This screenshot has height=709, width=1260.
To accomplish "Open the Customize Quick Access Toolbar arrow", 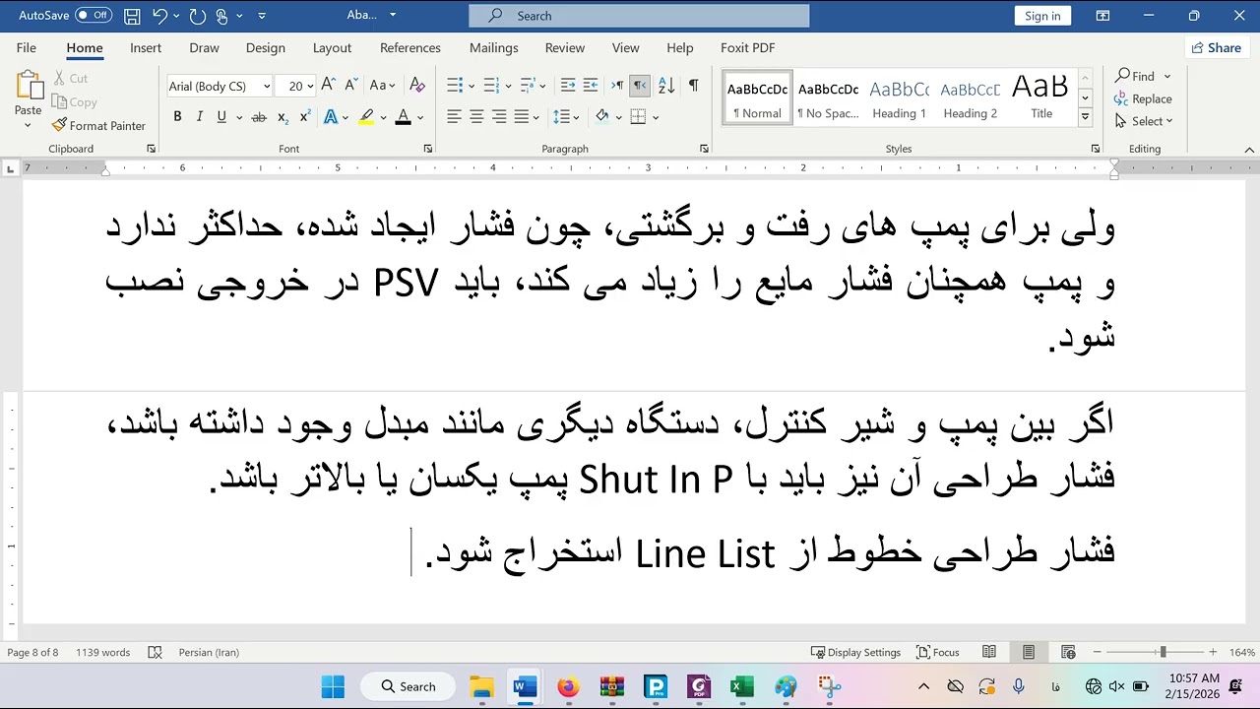I will 262,16.
